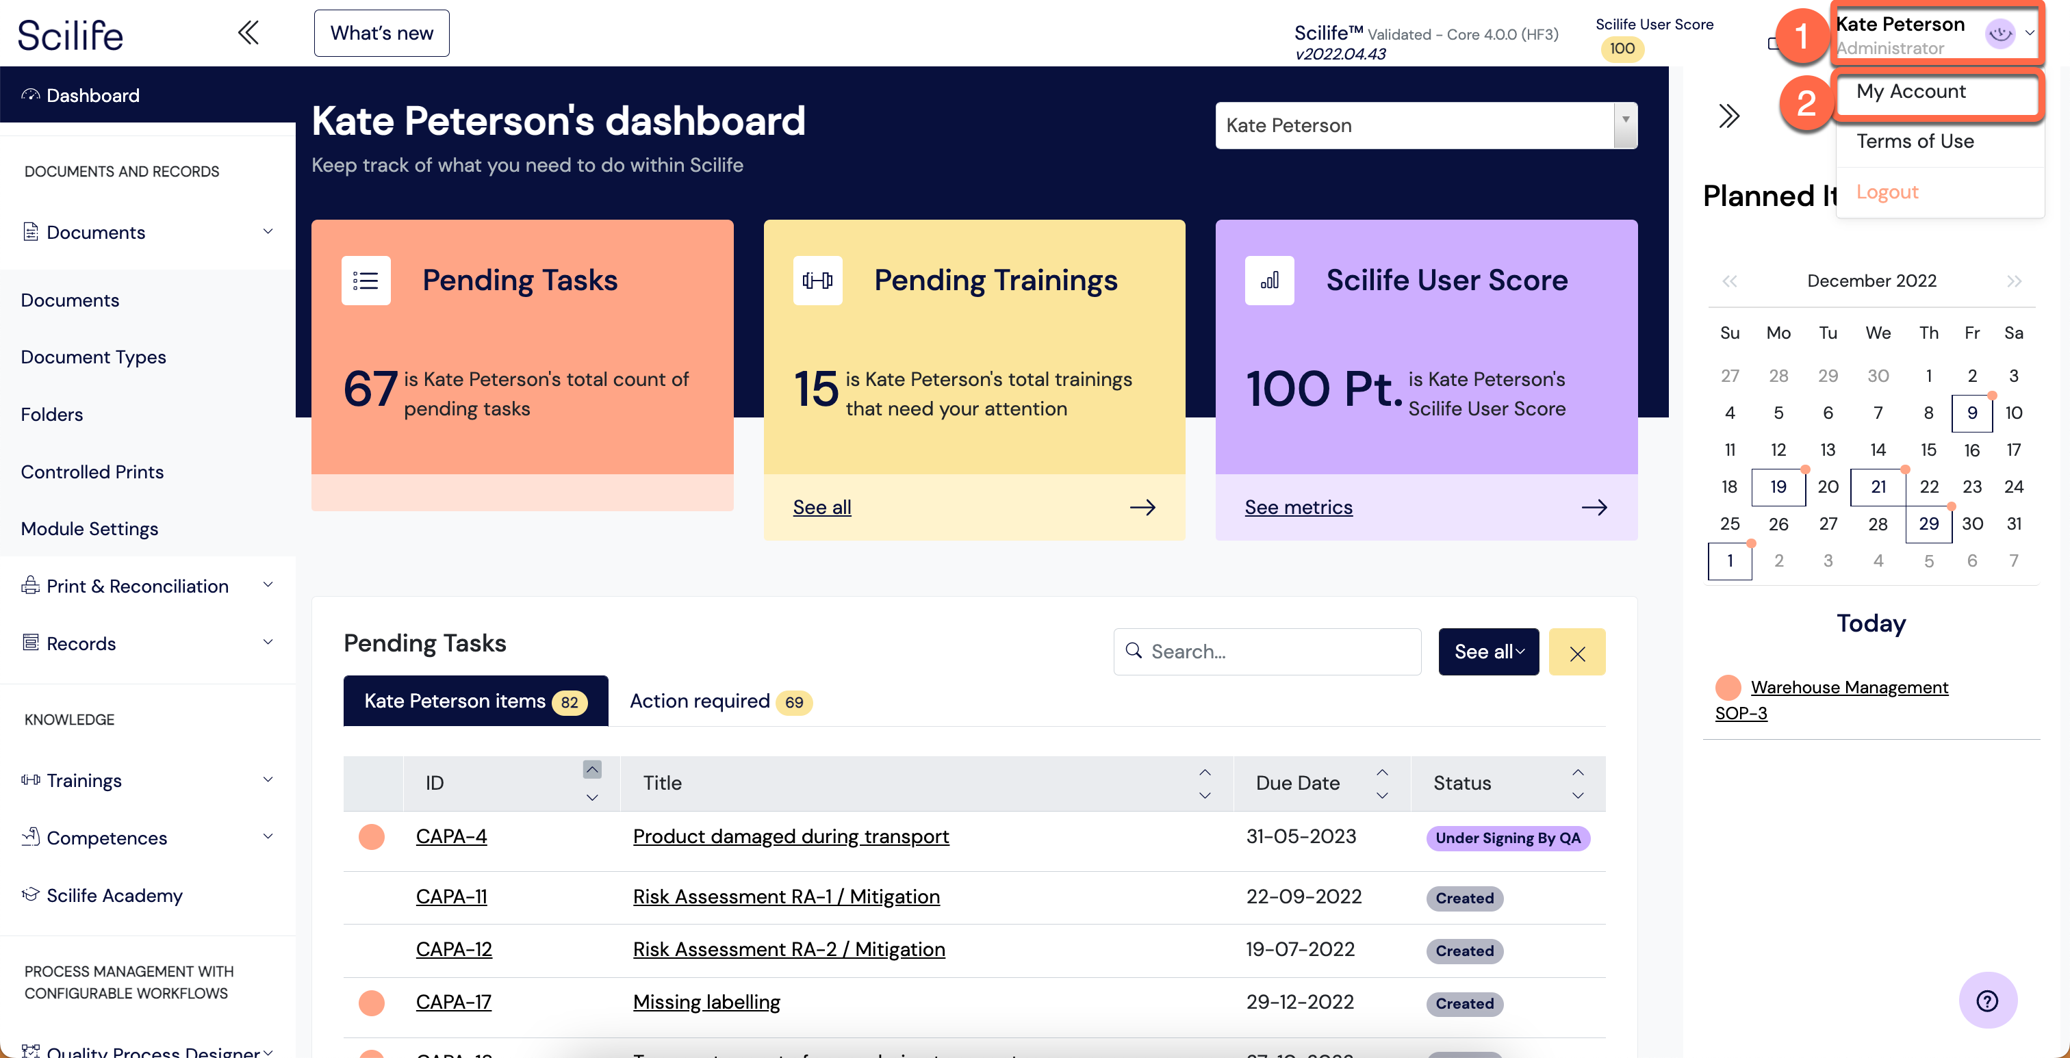Open the See all dropdown button
This screenshot has width=2070, height=1058.
point(1488,652)
